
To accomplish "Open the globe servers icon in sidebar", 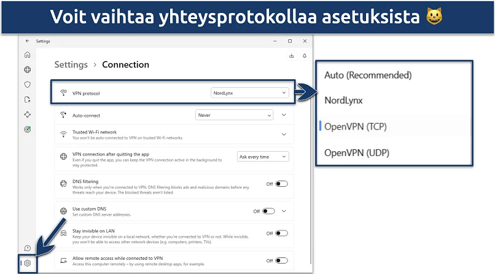I will [28, 69].
